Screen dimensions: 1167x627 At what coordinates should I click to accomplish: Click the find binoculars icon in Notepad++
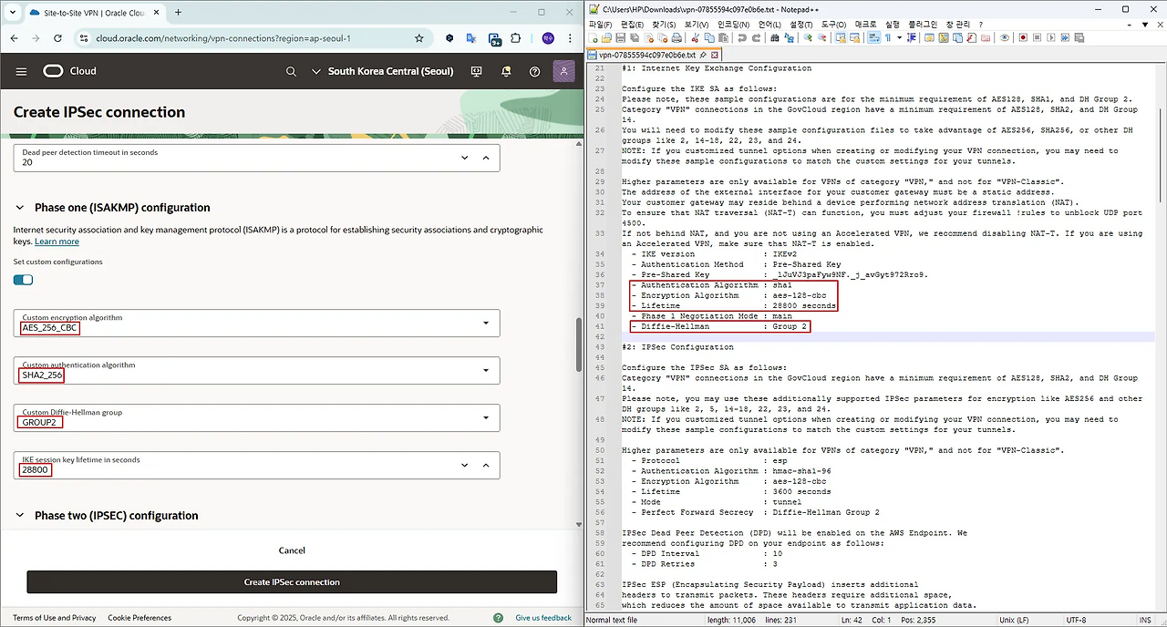(775, 38)
